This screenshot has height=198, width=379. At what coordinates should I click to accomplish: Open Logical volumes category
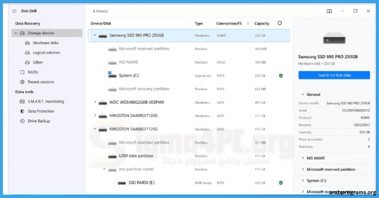[x=46, y=53]
